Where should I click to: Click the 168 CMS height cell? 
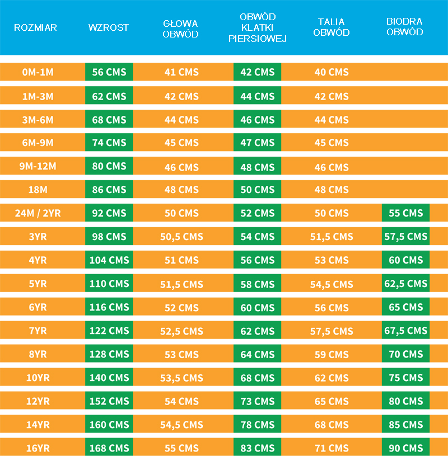pyautogui.click(x=109, y=448)
